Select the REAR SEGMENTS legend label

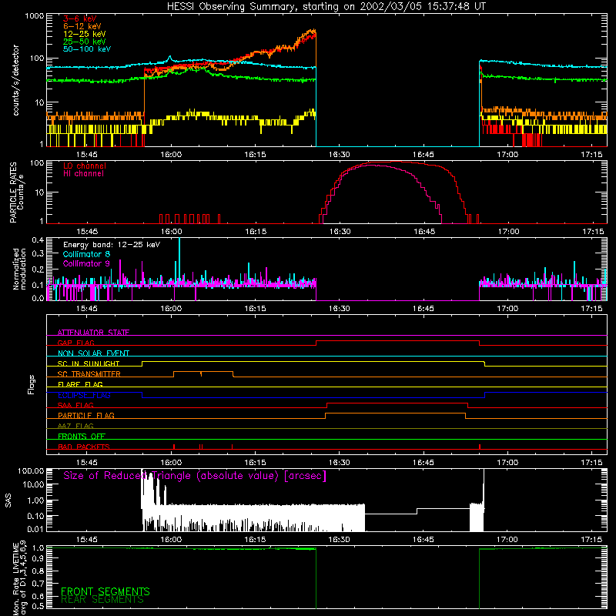(102, 600)
